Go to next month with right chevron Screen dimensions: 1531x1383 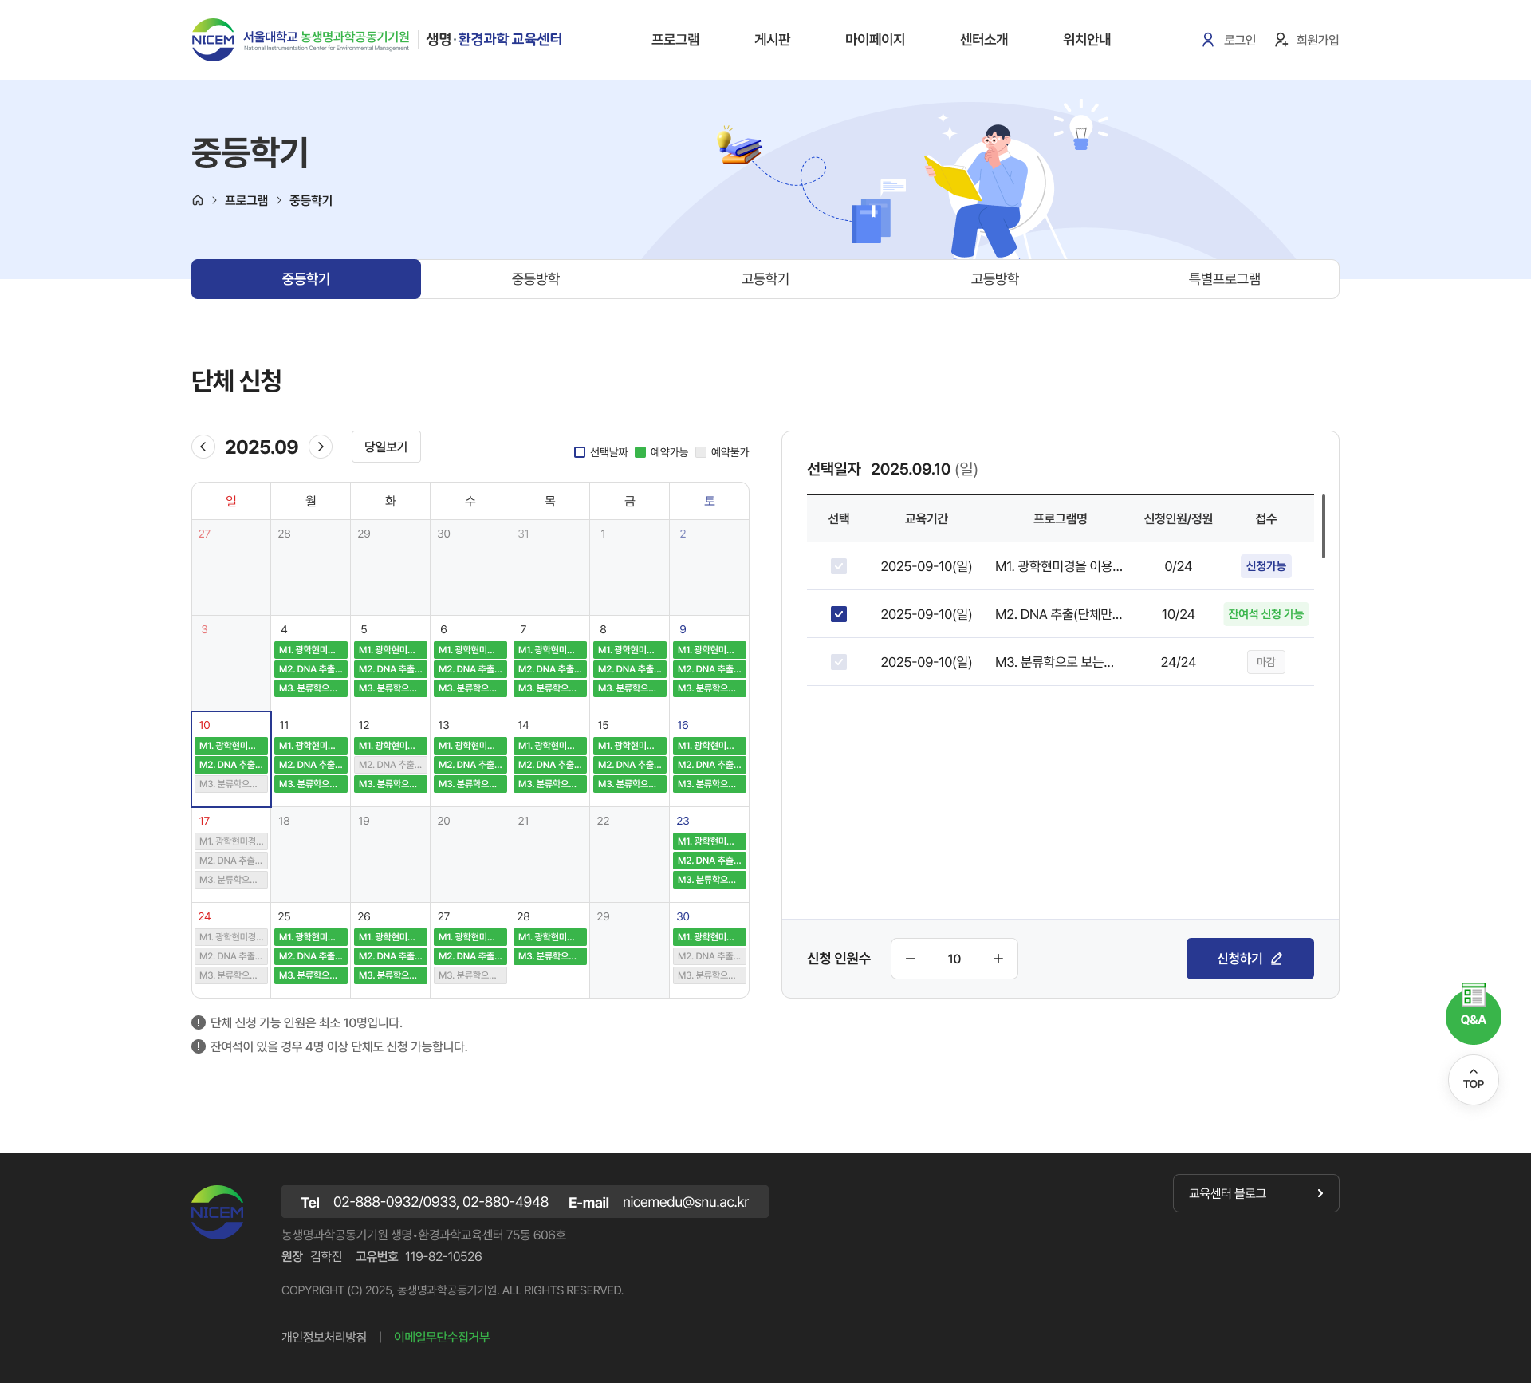pyautogui.click(x=321, y=447)
